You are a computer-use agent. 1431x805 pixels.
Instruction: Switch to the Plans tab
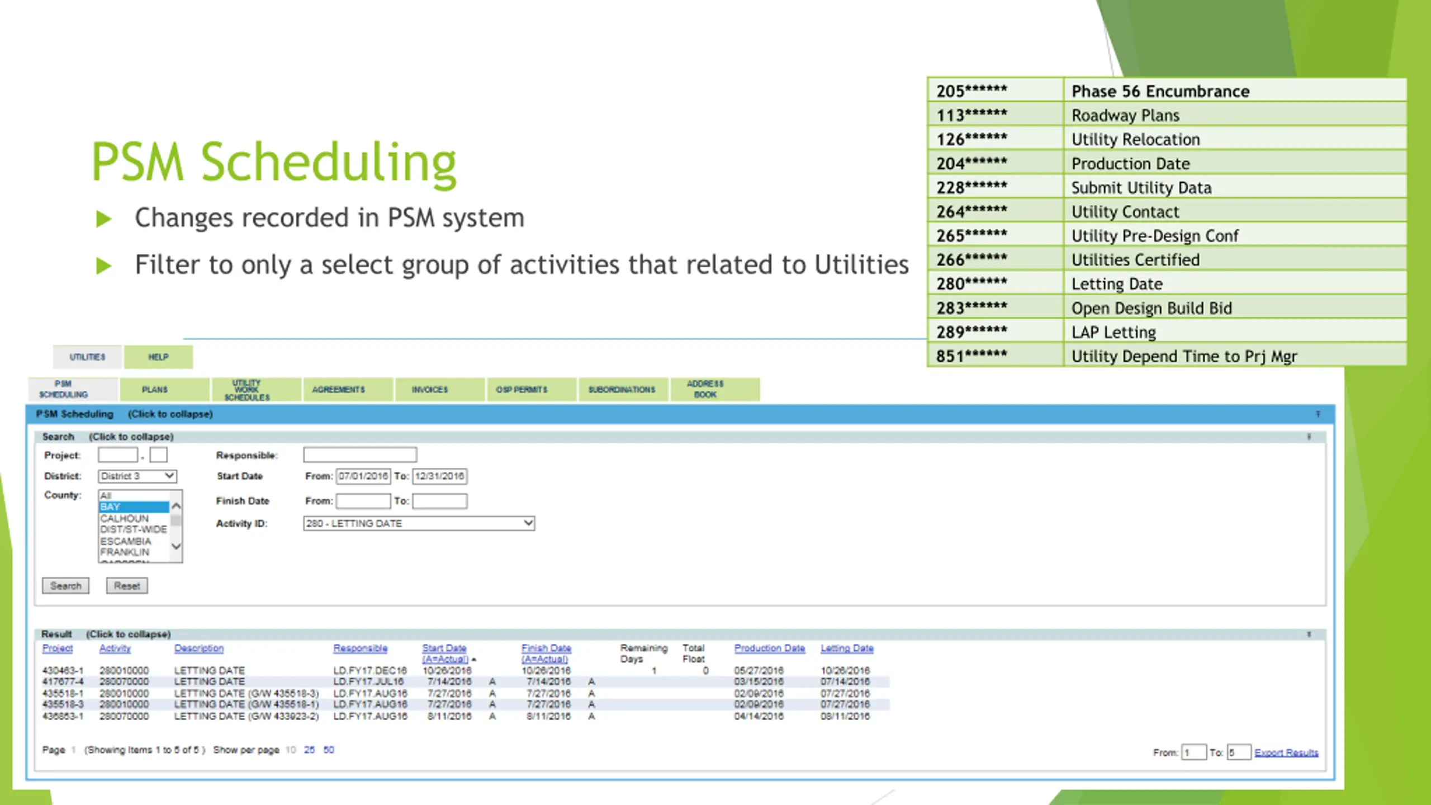pos(154,390)
